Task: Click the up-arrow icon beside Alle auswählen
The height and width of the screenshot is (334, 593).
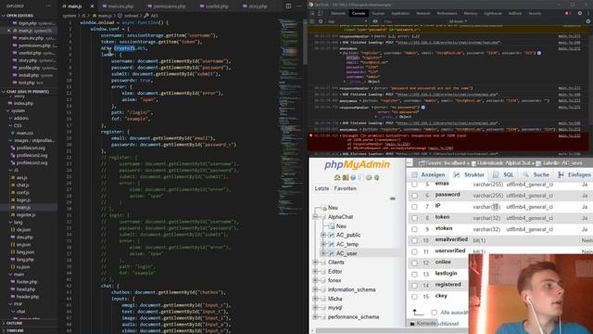Action: pyautogui.click(x=418, y=313)
